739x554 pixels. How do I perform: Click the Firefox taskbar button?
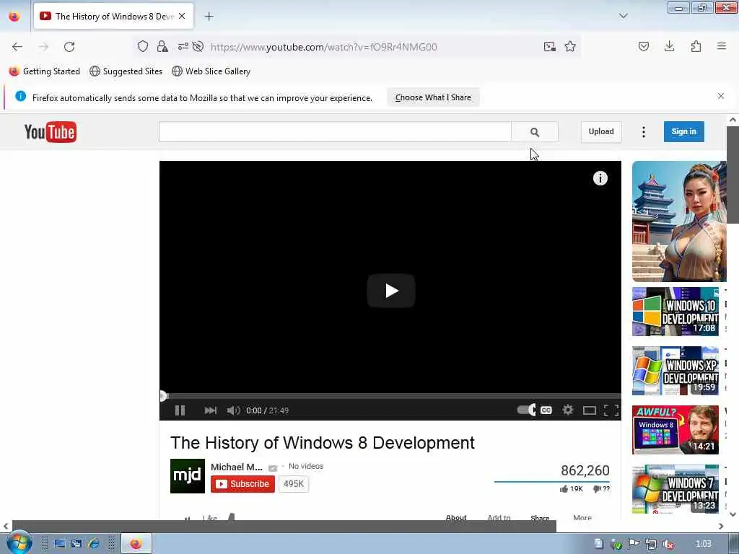[136, 544]
